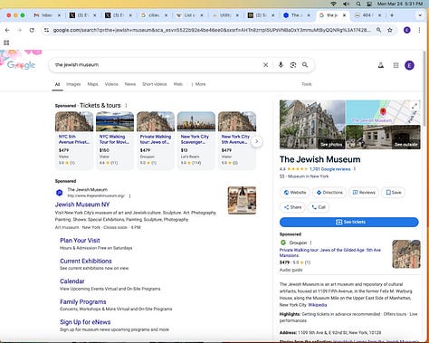Image resolution: width=429 pixels, height=343 pixels.
Task: Open options for Jewish Museum ad
Action: (x=129, y=196)
